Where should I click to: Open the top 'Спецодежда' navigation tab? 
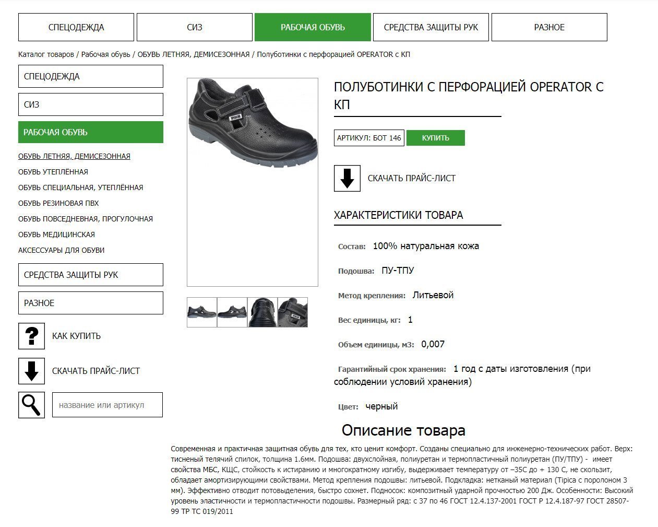pyautogui.click(x=76, y=27)
